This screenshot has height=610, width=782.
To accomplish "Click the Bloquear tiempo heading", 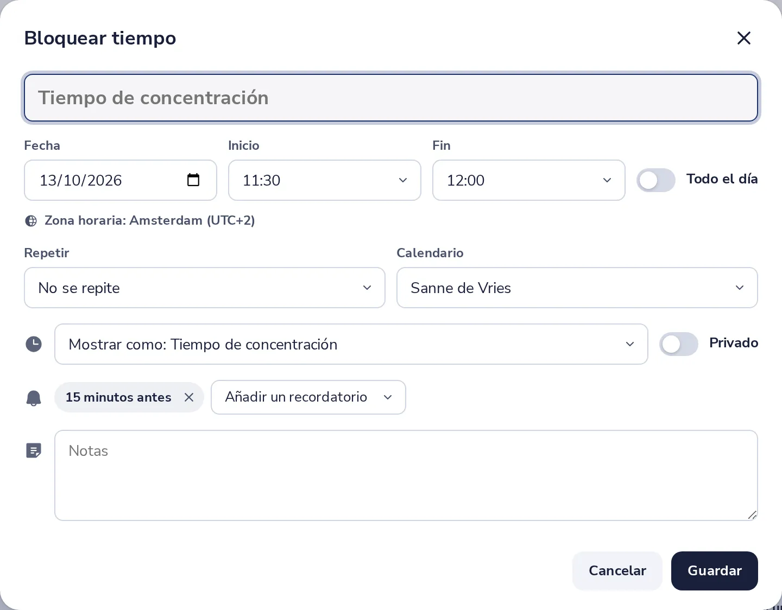I will point(100,38).
